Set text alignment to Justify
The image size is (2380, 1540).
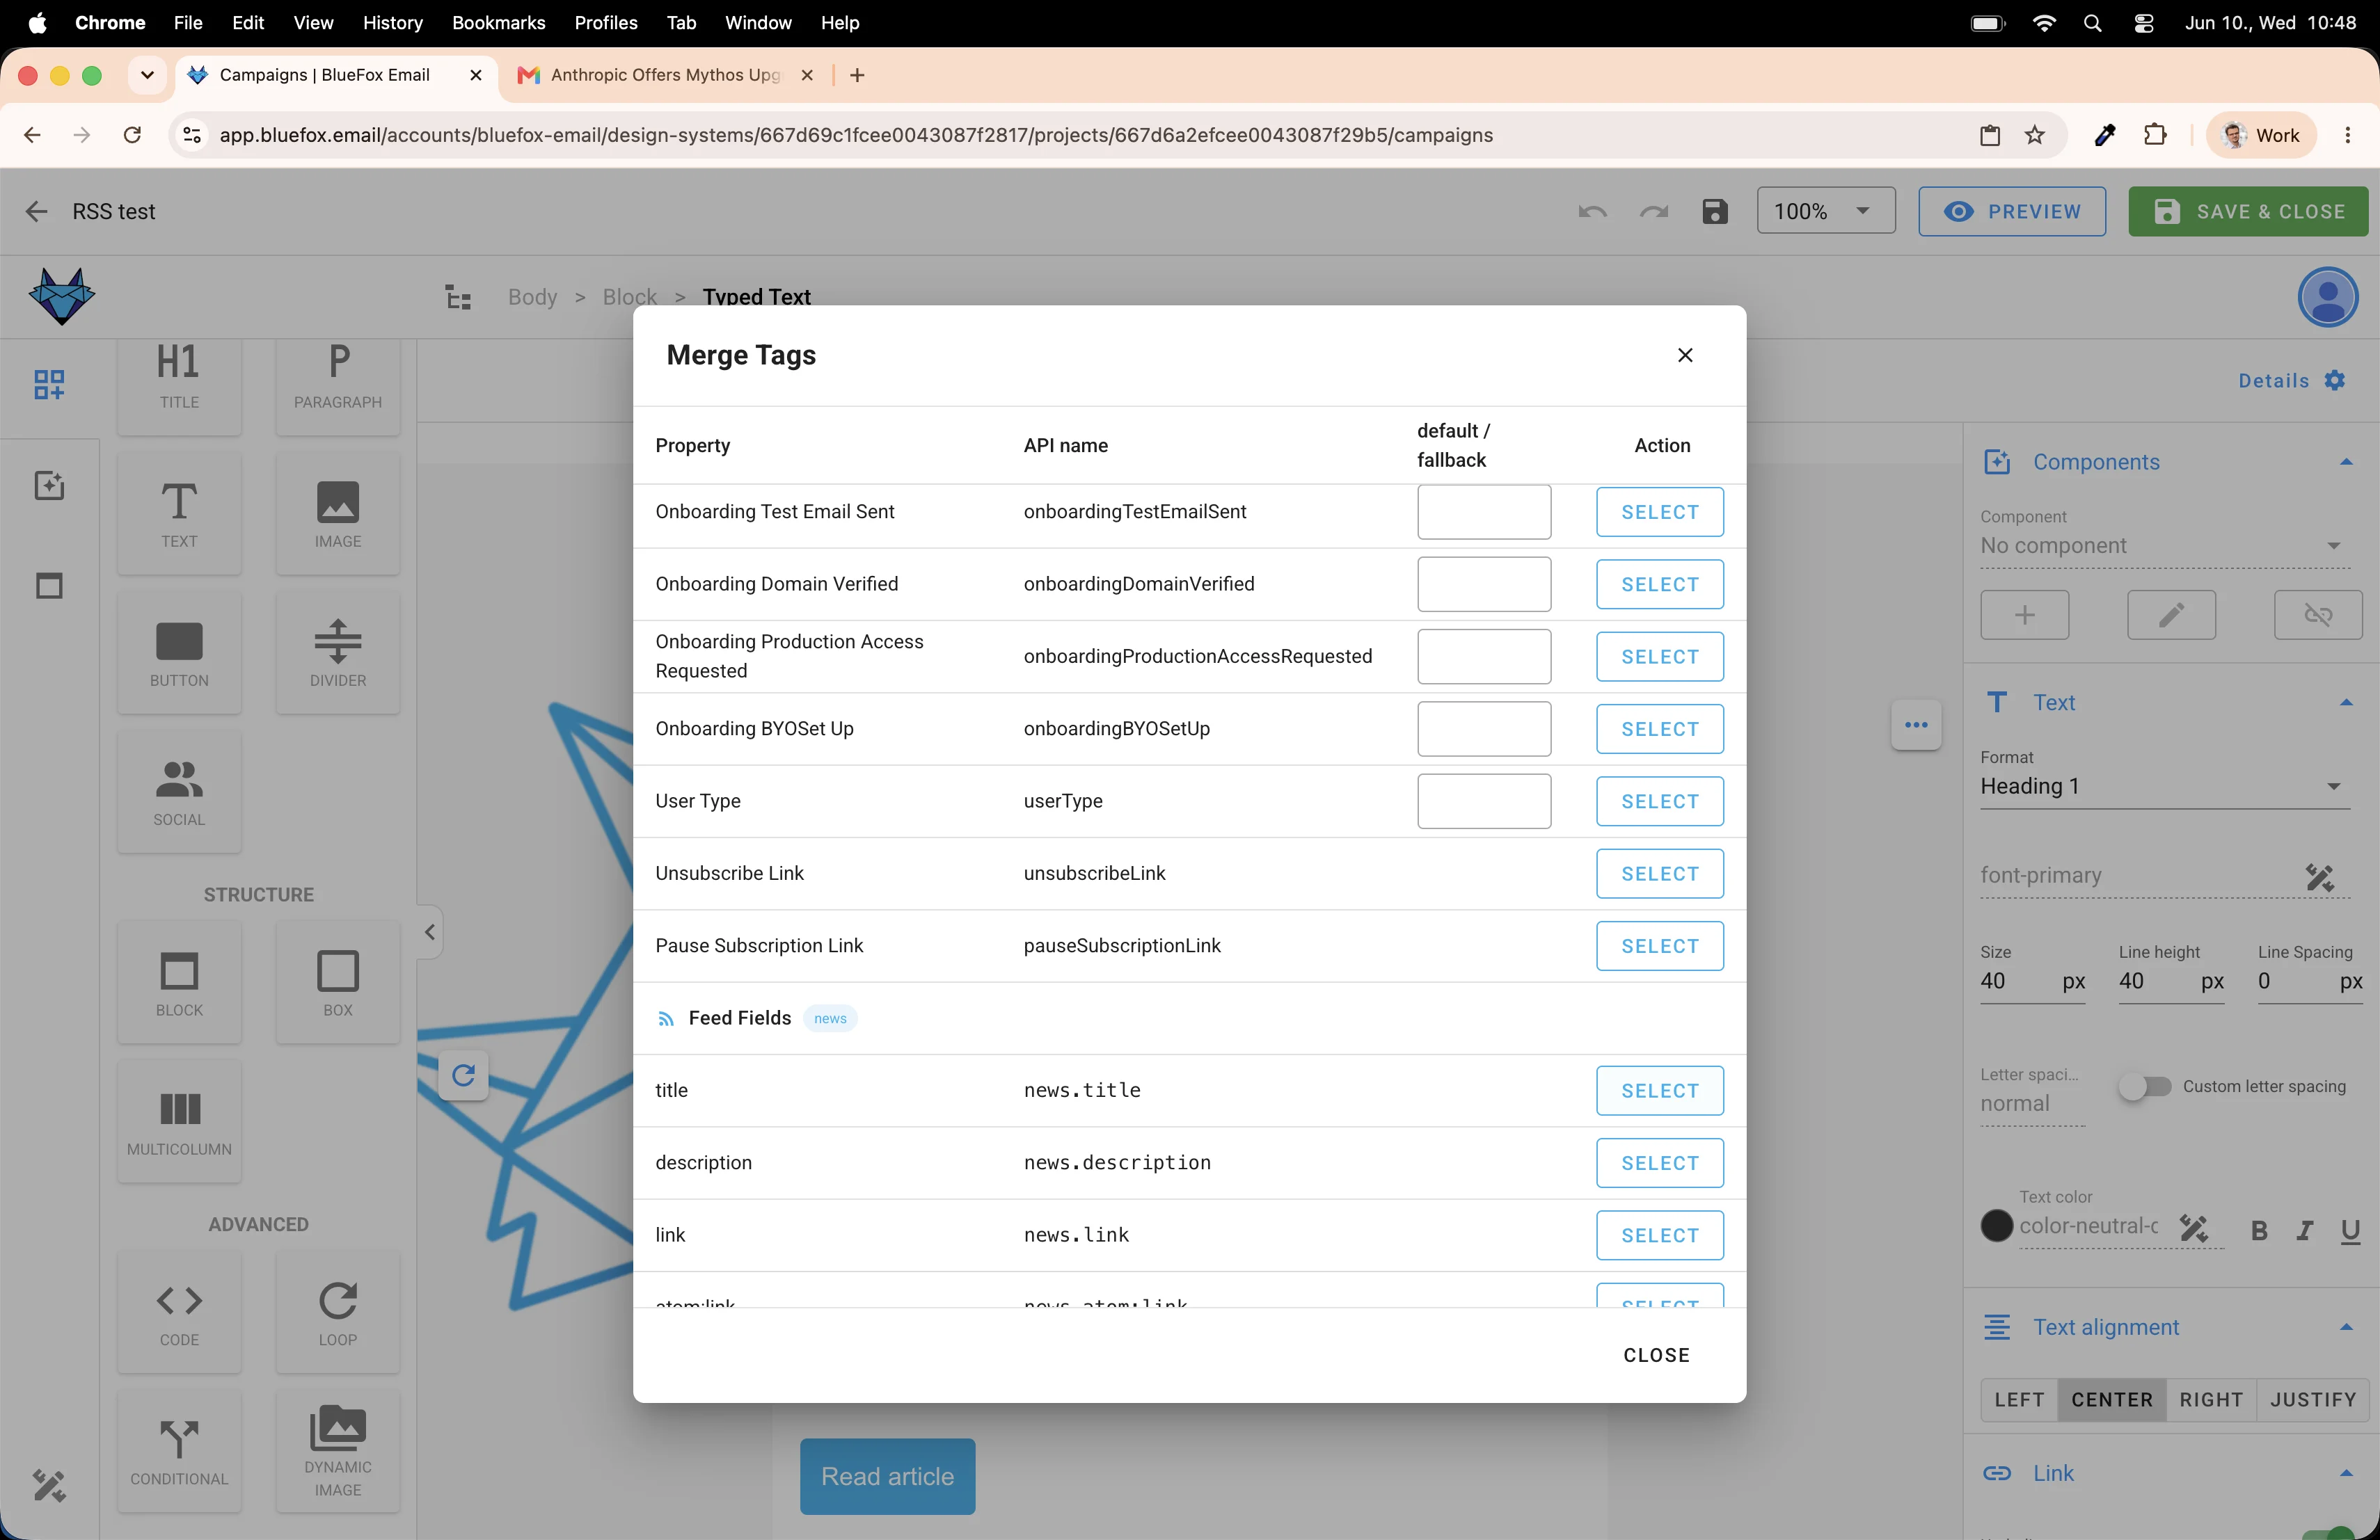[x=2313, y=1399]
